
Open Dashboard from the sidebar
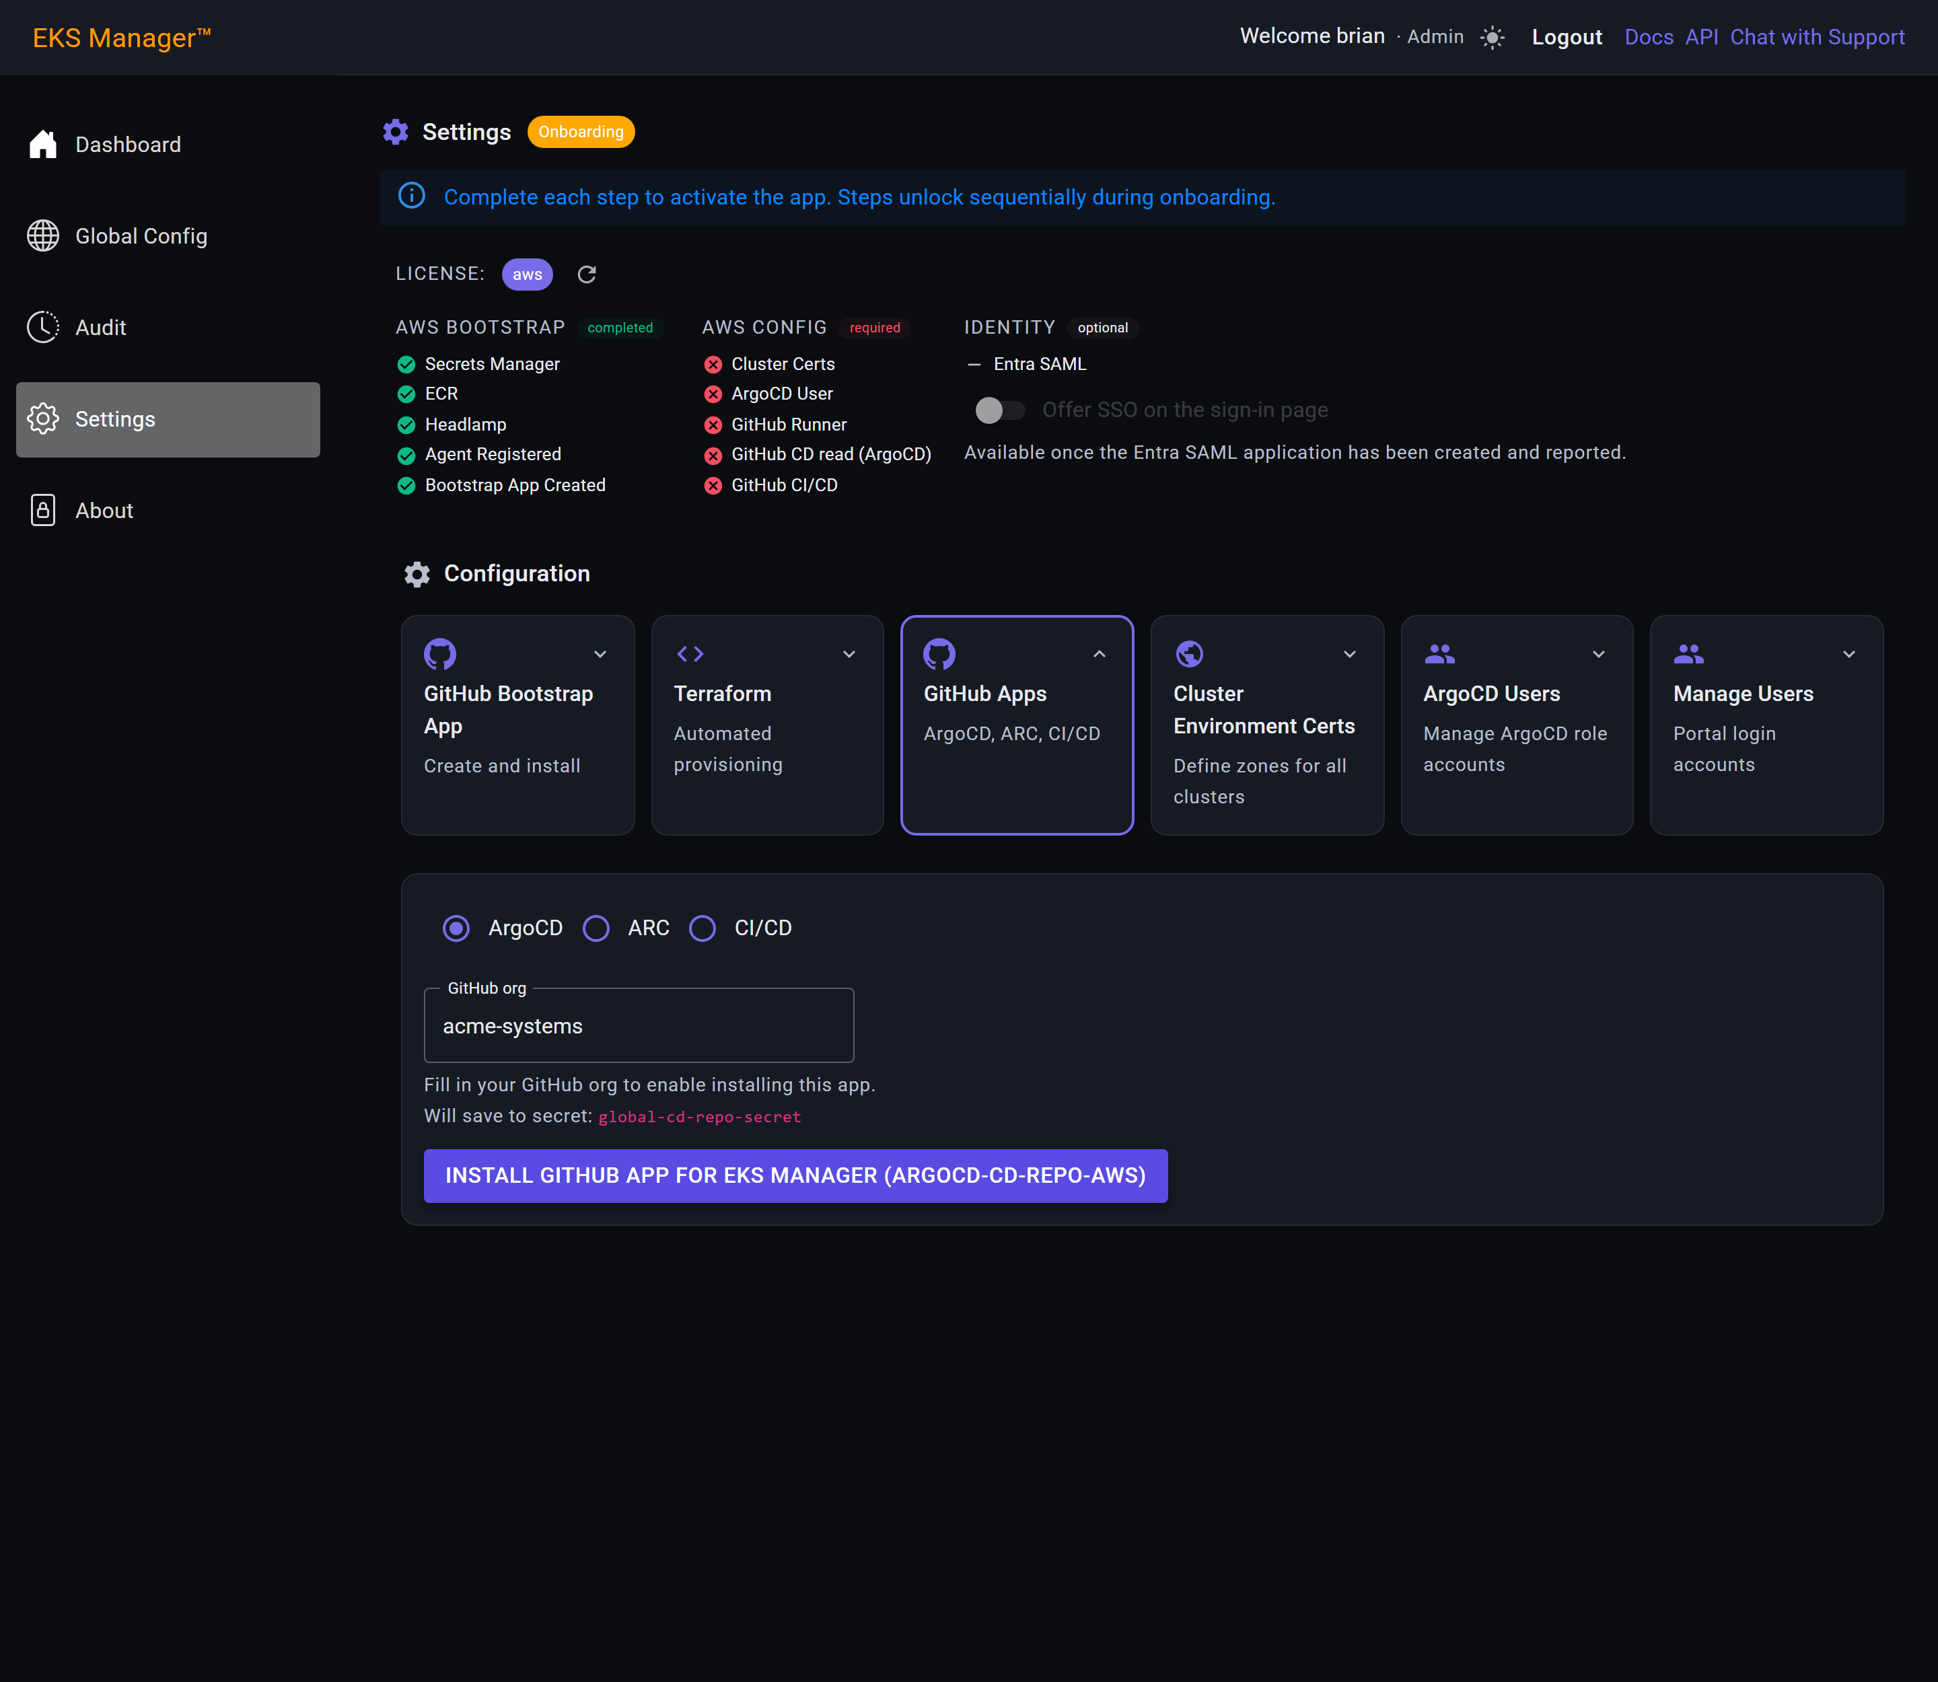168,145
